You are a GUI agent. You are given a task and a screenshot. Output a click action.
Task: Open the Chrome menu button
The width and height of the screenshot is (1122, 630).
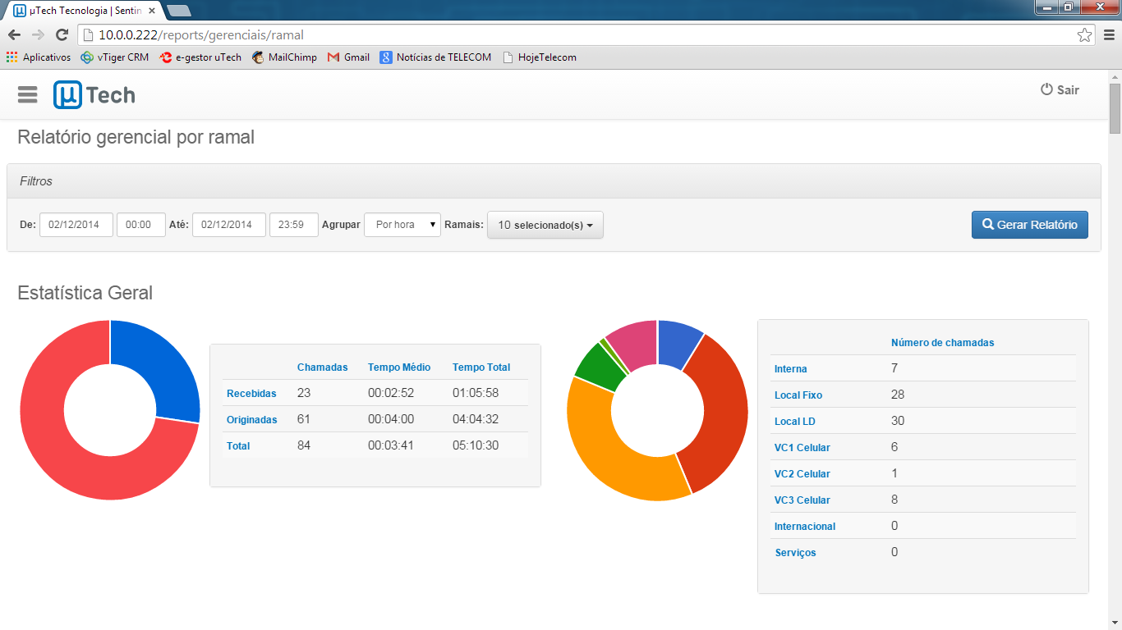pos(1109,35)
